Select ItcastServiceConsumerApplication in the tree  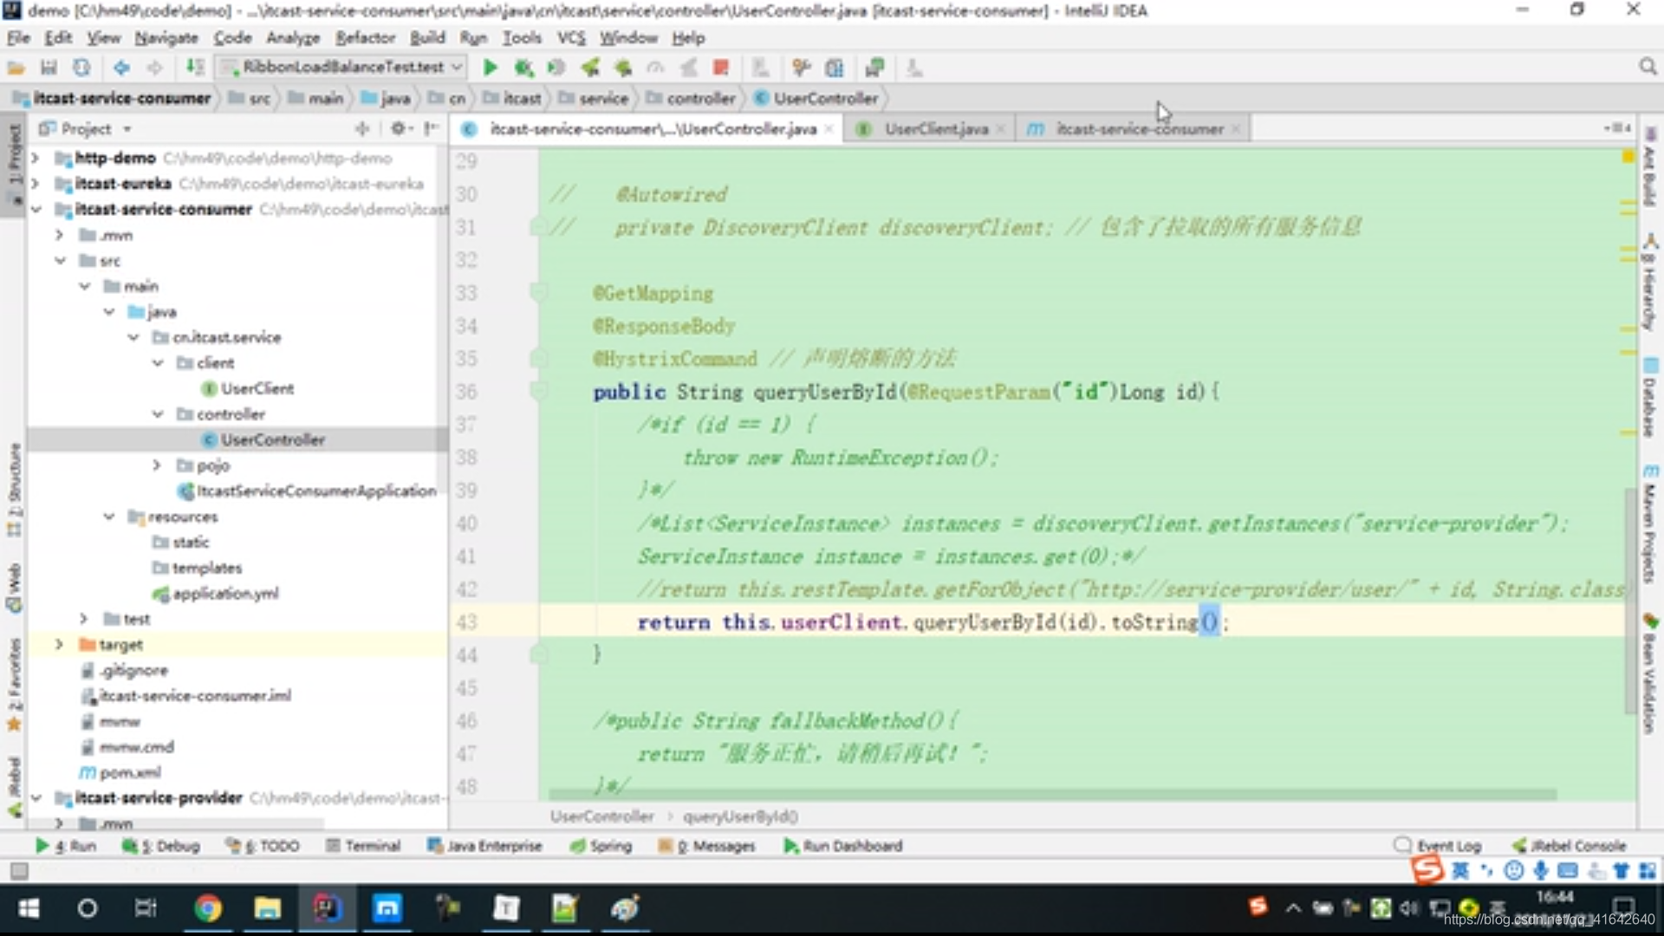click(315, 491)
